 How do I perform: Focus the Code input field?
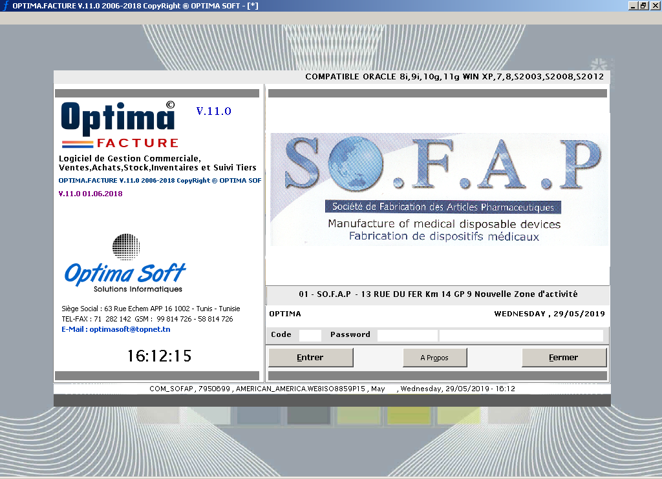tap(310, 335)
